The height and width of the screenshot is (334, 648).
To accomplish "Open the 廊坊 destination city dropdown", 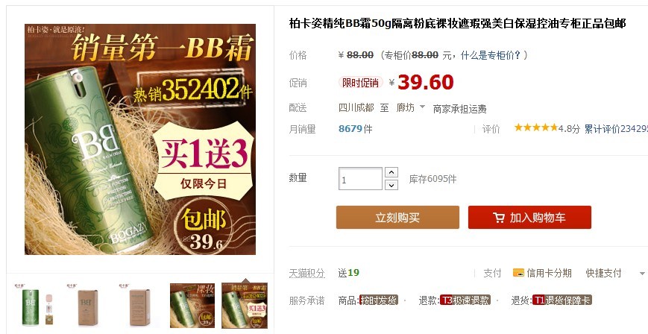I will pos(410,108).
